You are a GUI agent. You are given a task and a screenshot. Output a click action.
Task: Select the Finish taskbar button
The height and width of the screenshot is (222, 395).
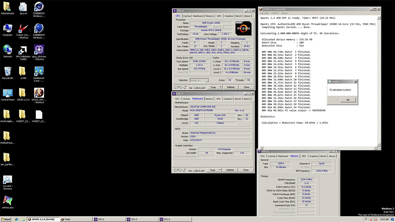pos(77,219)
